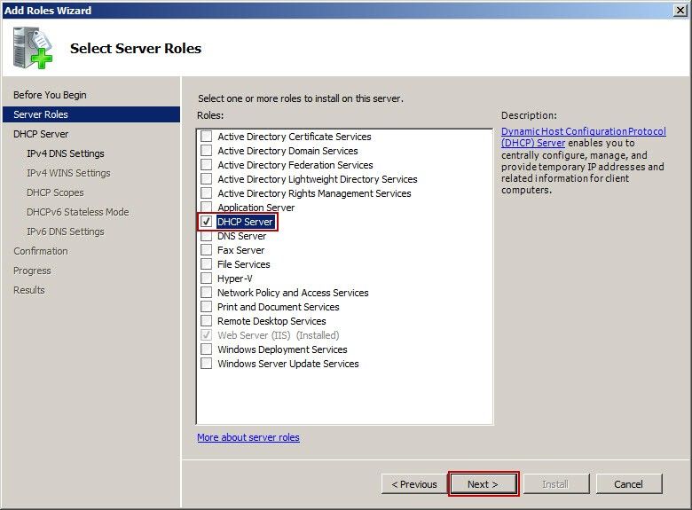The image size is (692, 510).
Task: Check Remote Desktop Services
Action: [206, 321]
